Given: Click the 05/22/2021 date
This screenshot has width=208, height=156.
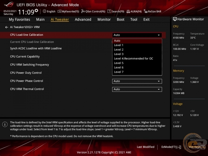Looking at the screenshot, I should [x=10, y=11].
